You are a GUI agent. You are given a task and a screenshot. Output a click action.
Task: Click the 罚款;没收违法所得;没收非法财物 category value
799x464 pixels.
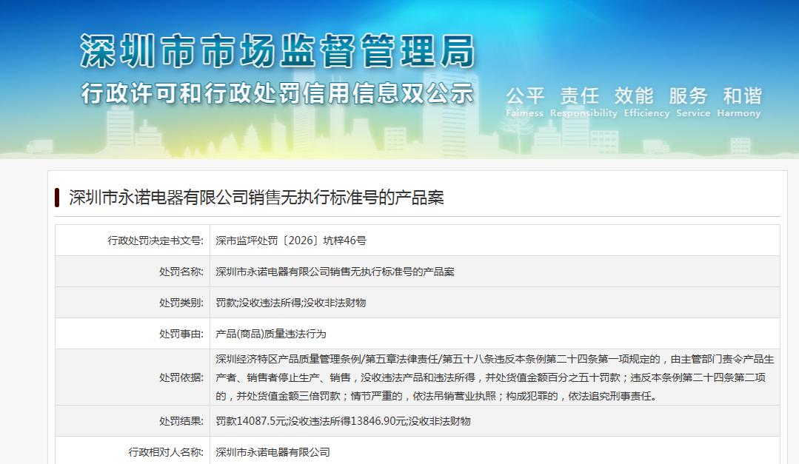[290, 303]
